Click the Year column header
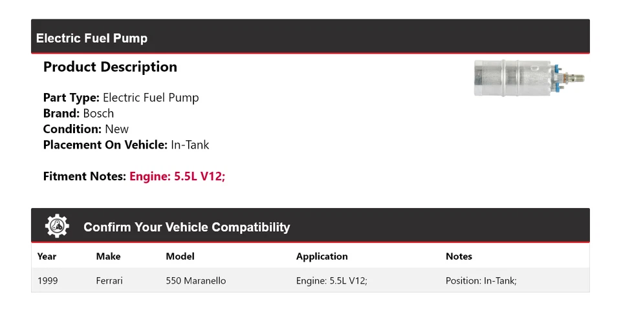This screenshot has height=334, width=621. tap(47, 256)
